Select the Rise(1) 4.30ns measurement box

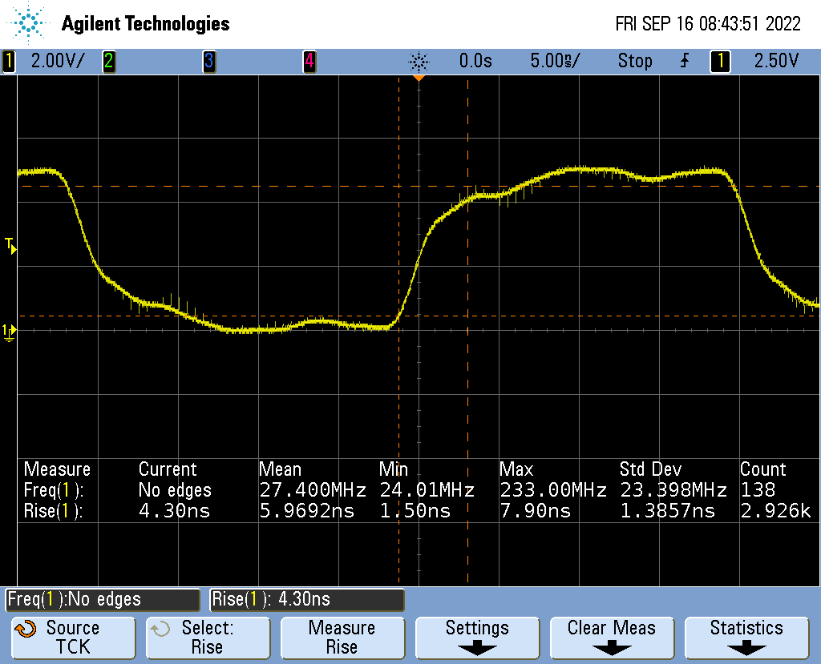(x=307, y=599)
